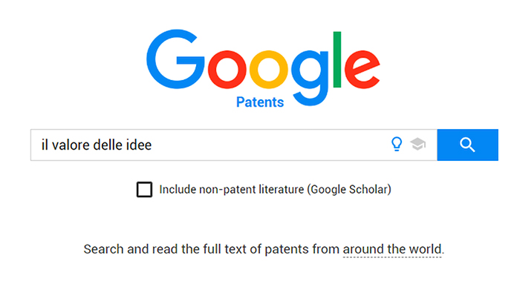
Task: Place cursor in il valore delle idee text
Action: (96, 145)
